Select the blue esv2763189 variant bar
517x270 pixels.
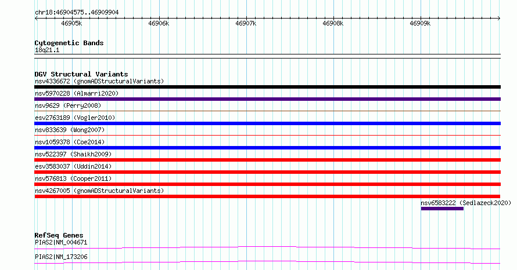click(x=267, y=123)
